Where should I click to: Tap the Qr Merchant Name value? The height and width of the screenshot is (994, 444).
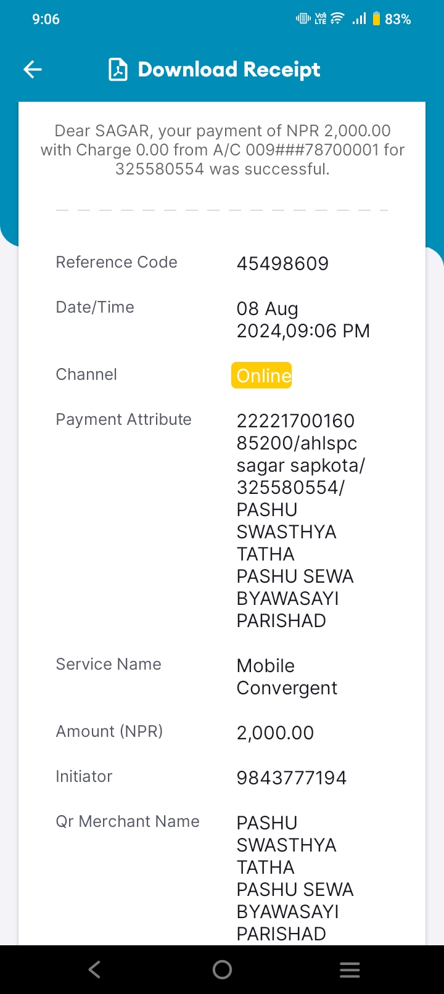(295, 879)
